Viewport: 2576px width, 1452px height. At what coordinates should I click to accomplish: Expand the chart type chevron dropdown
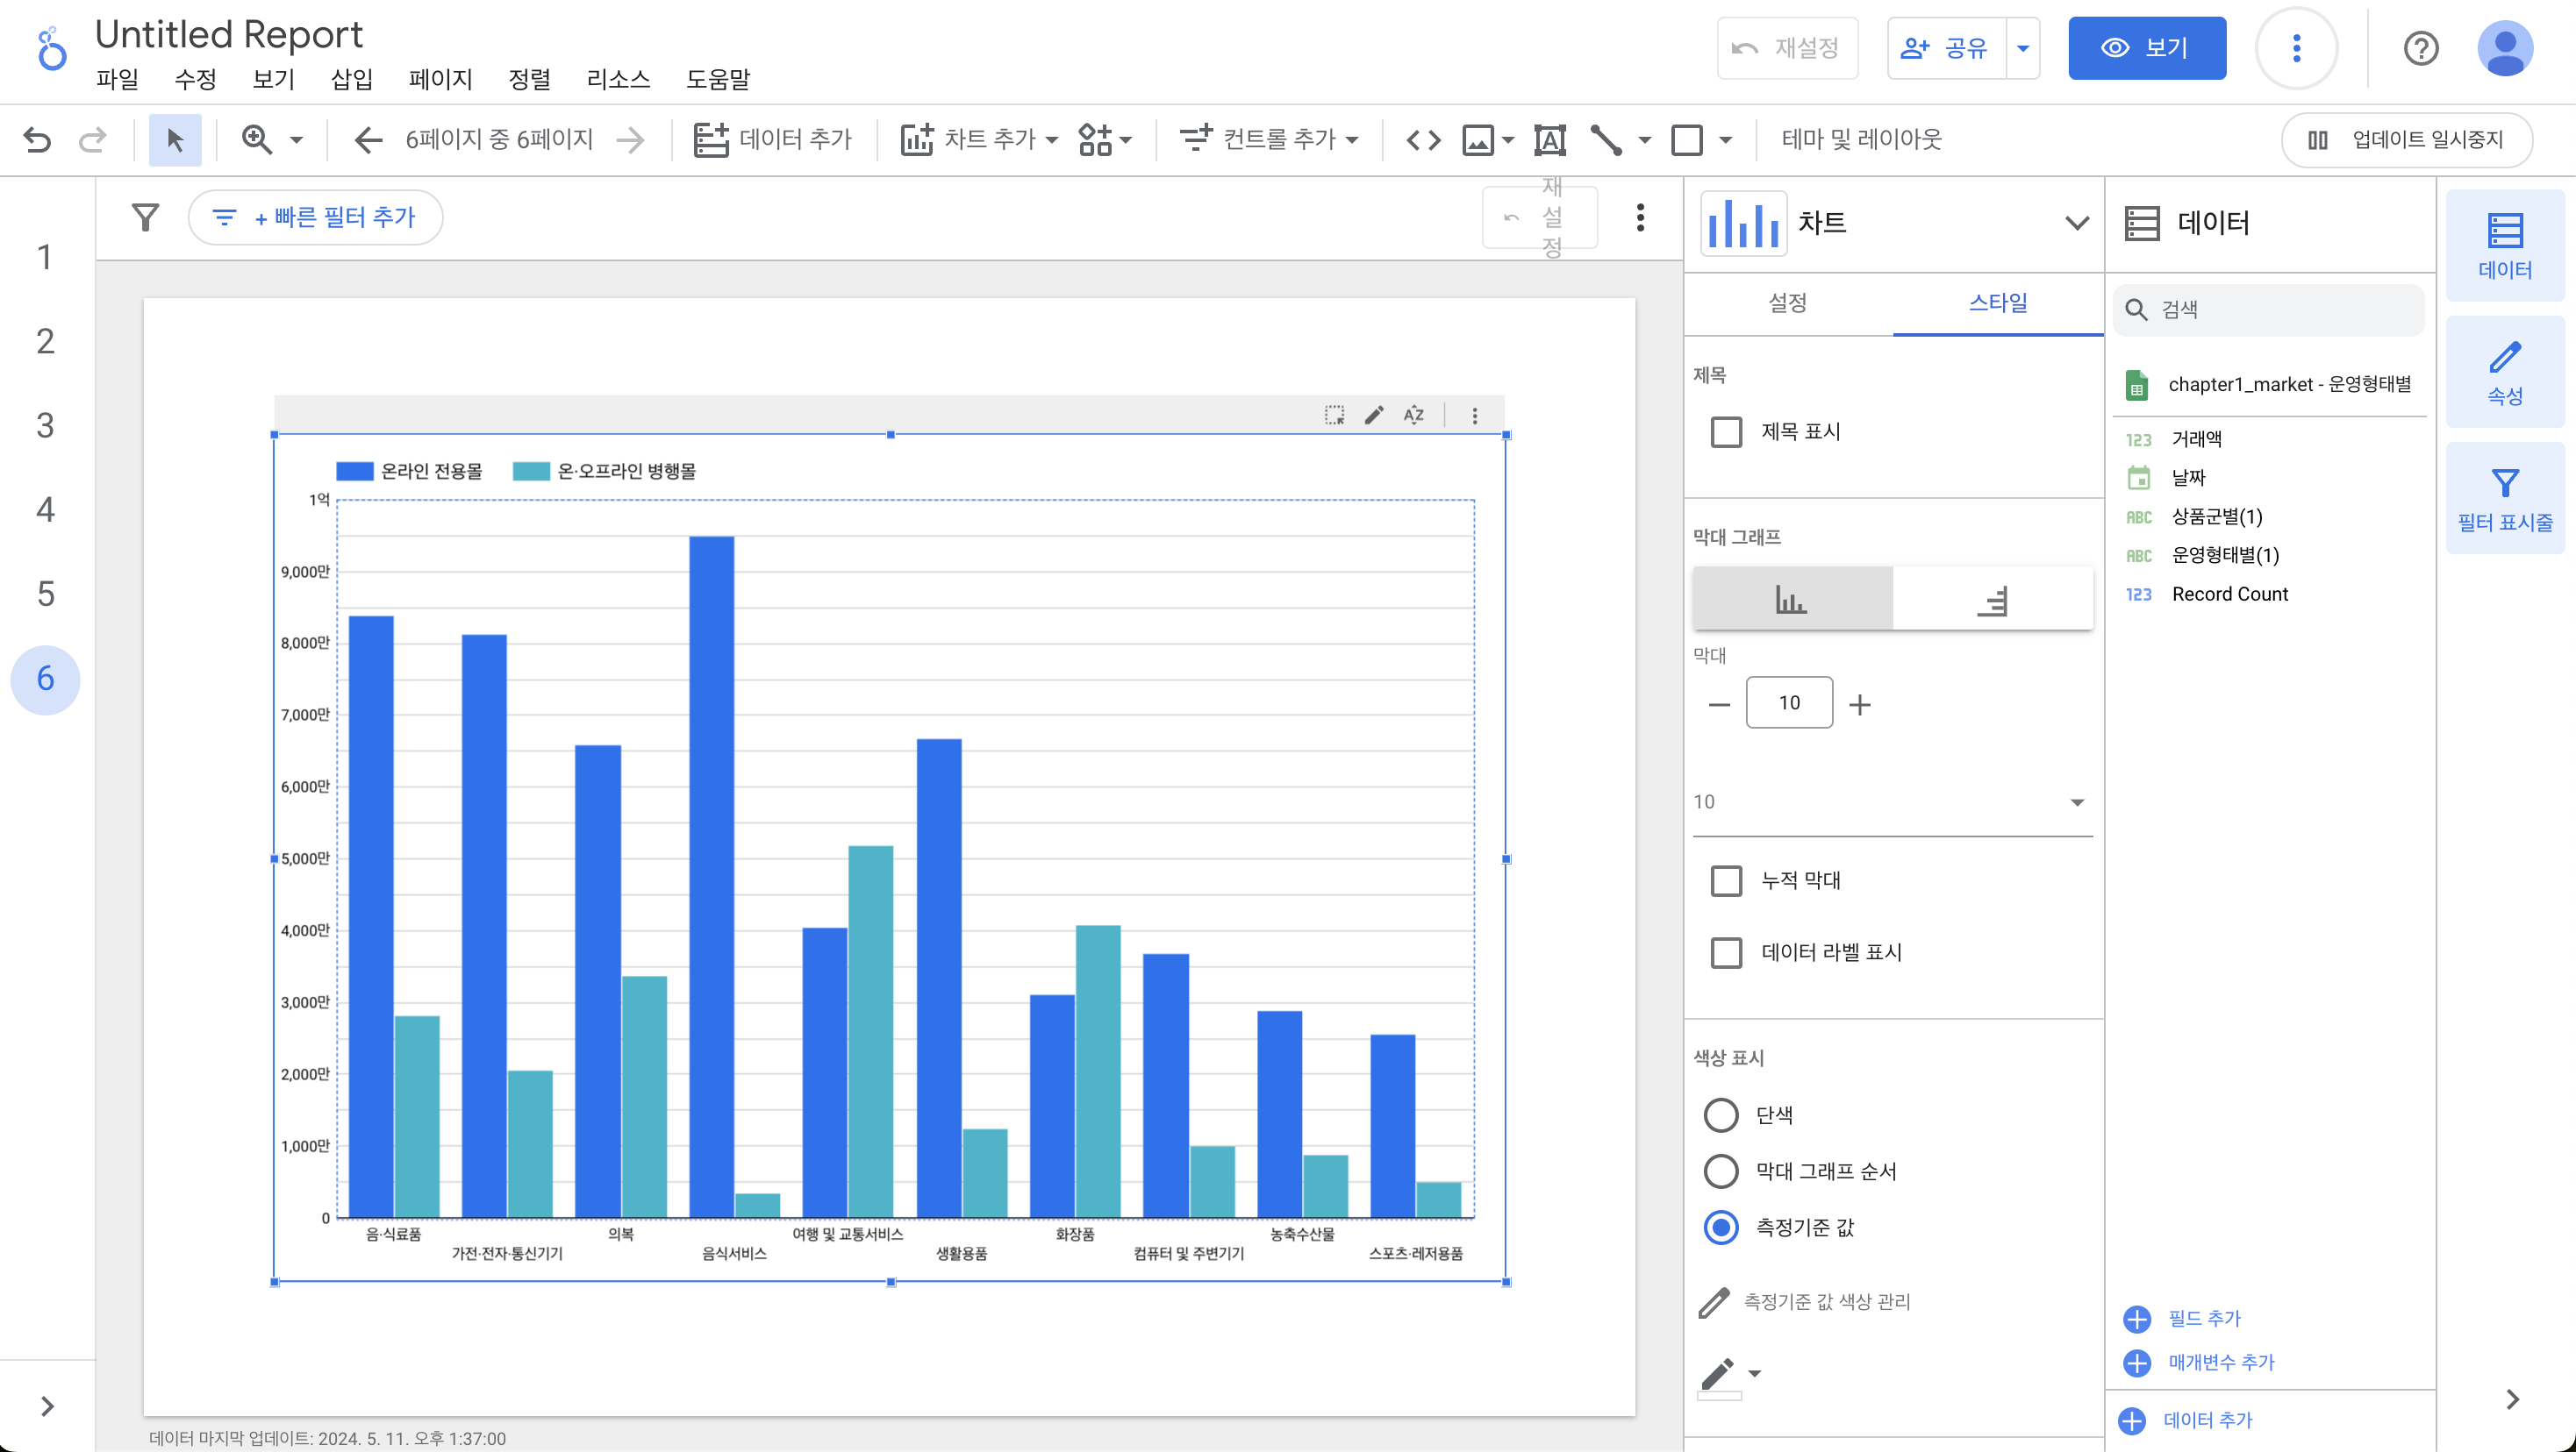tap(2077, 223)
